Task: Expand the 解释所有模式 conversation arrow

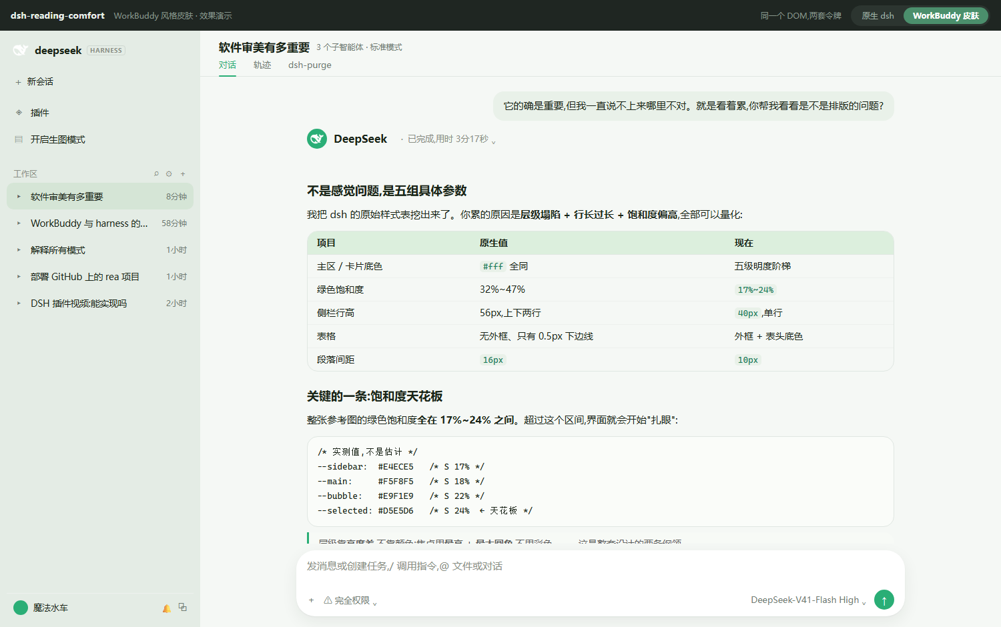Action: (x=19, y=250)
